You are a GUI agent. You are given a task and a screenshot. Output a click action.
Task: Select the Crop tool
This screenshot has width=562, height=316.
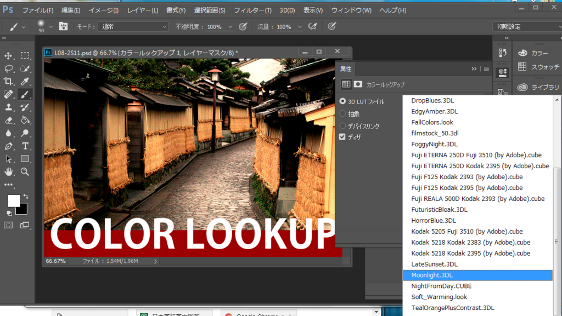(9, 82)
